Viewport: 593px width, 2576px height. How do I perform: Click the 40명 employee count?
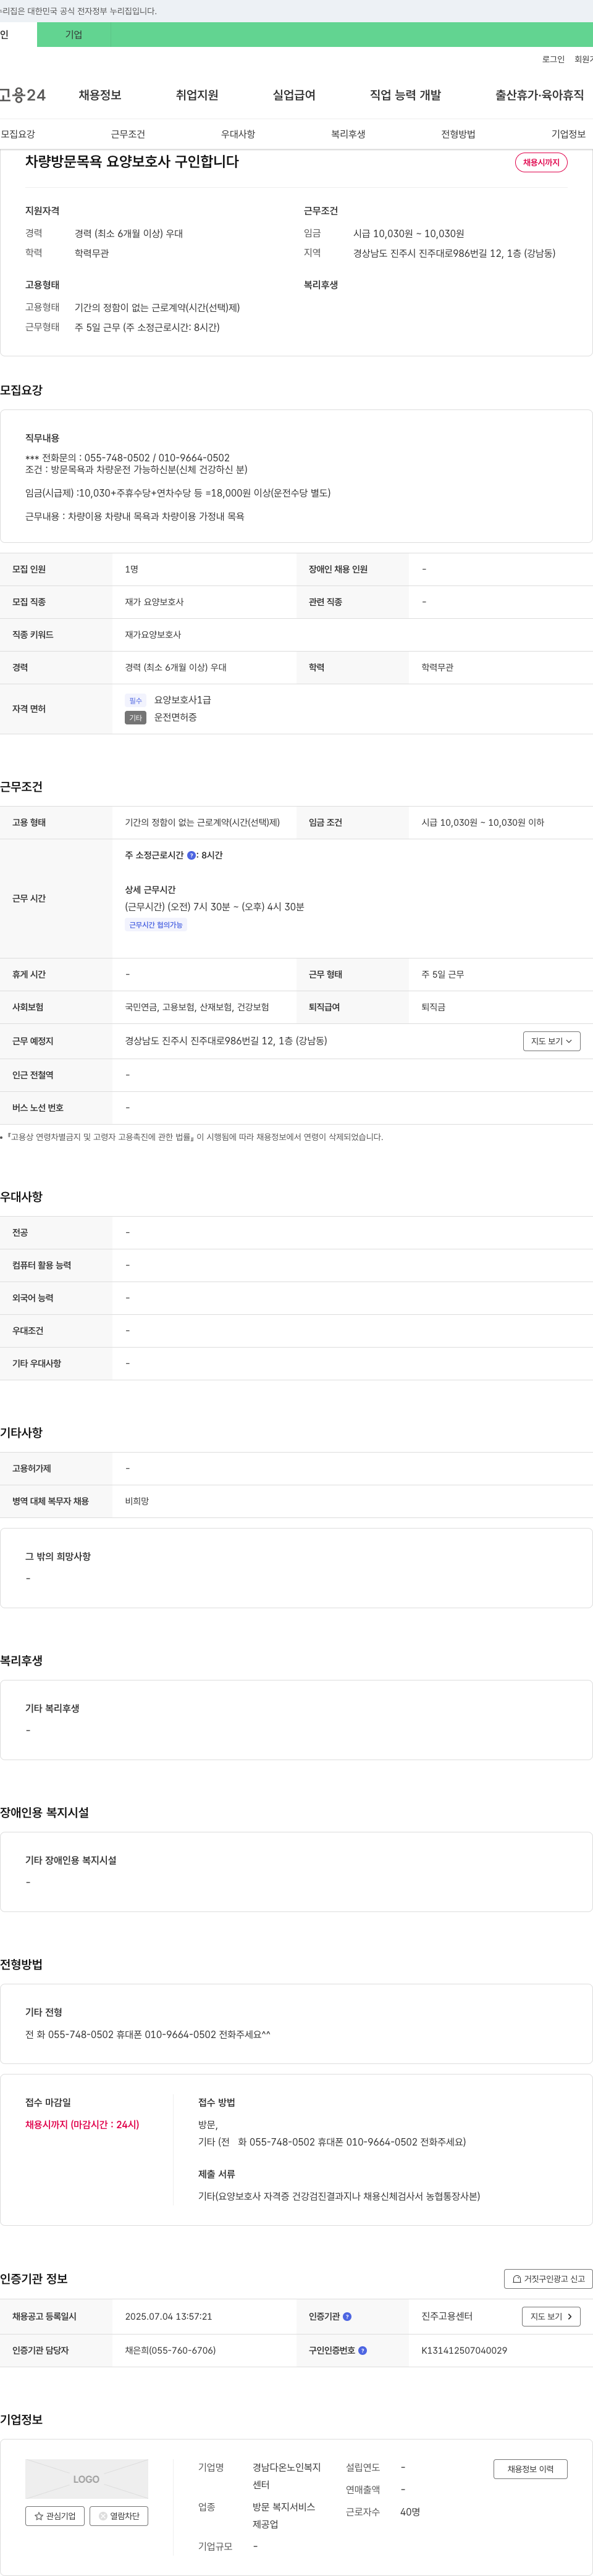(410, 2512)
